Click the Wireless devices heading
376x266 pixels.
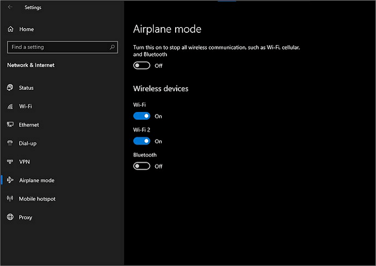(161, 89)
